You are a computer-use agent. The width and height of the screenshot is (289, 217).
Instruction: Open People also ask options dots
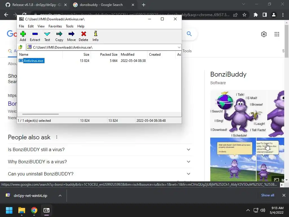[57, 137]
